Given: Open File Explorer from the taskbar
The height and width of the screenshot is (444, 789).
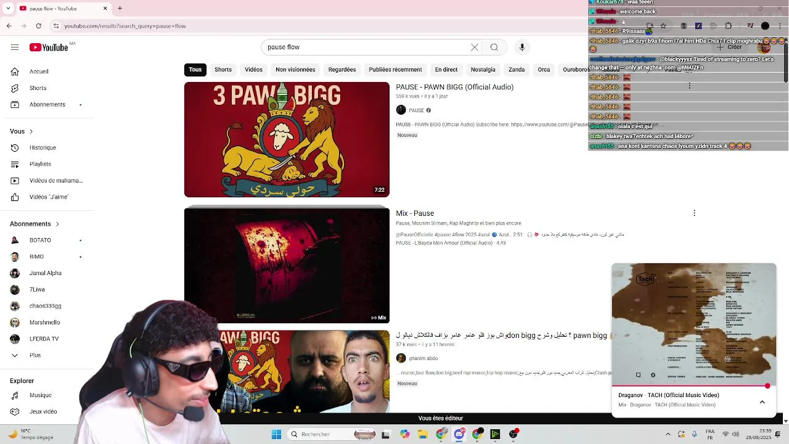Looking at the screenshot, I should pos(423,434).
